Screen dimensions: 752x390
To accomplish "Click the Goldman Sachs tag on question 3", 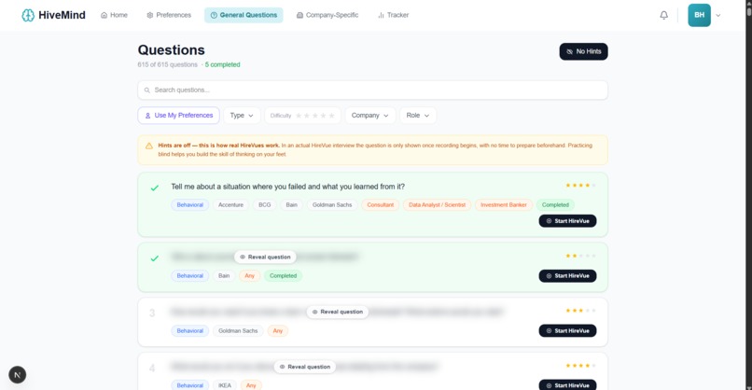I will [x=238, y=331].
